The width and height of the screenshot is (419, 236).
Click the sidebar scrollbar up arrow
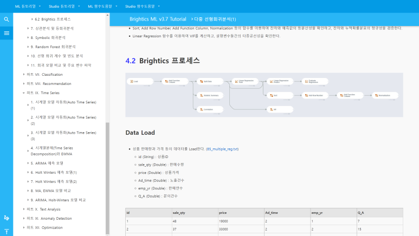(x=107, y=15)
